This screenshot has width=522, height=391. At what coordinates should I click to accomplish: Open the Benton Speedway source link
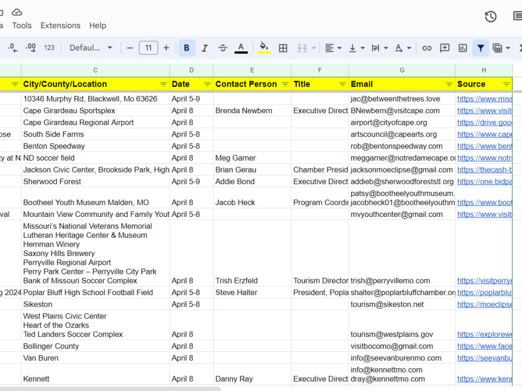coord(484,146)
